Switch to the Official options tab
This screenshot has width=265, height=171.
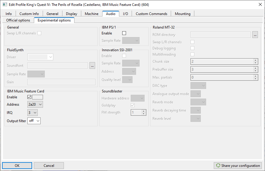coord(18,20)
